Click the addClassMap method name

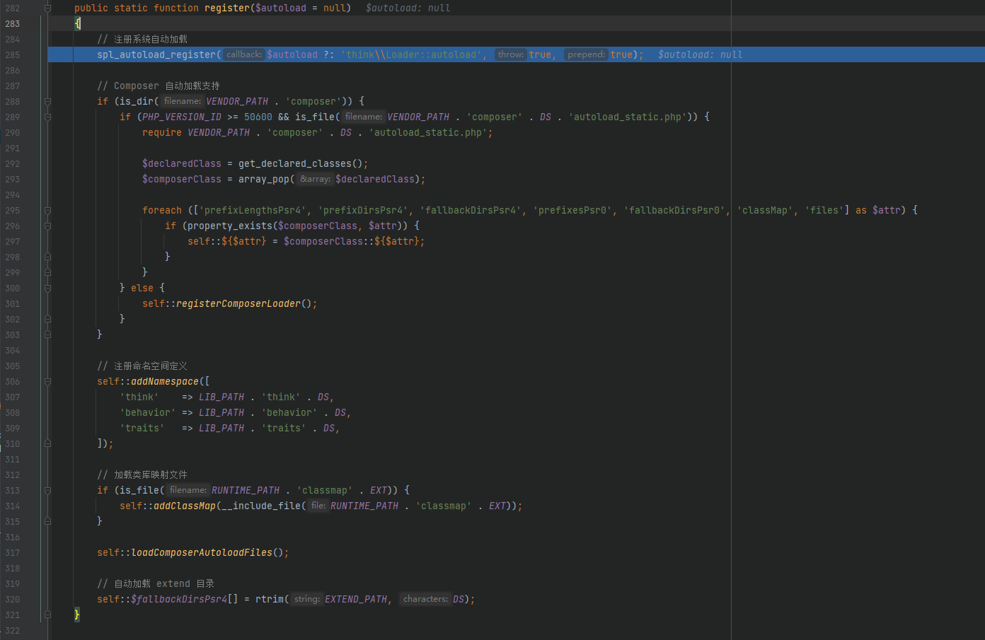(x=185, y=506)
